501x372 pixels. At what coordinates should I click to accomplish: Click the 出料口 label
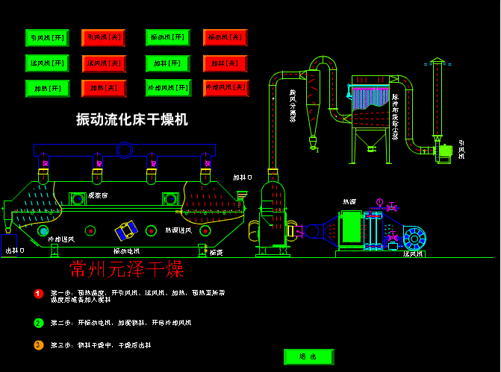tap(15, 250)
